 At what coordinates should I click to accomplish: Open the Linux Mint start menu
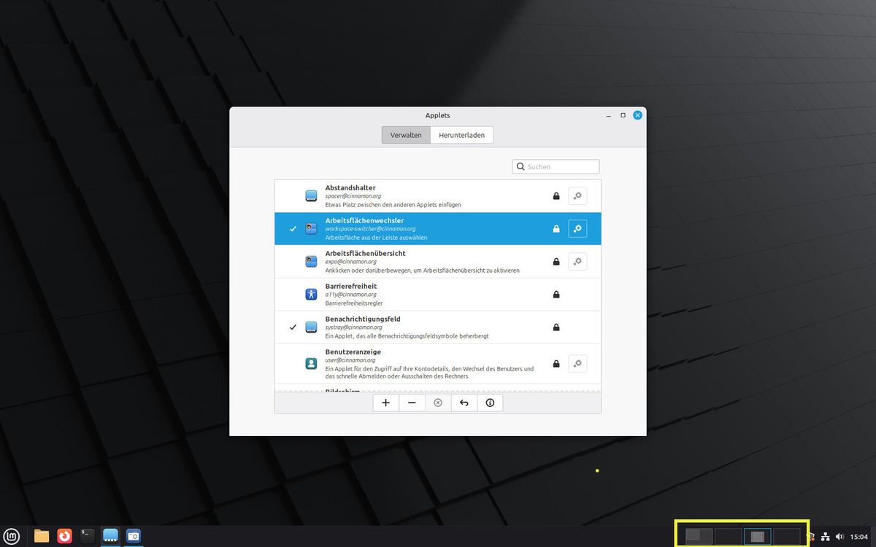[12, 536]
